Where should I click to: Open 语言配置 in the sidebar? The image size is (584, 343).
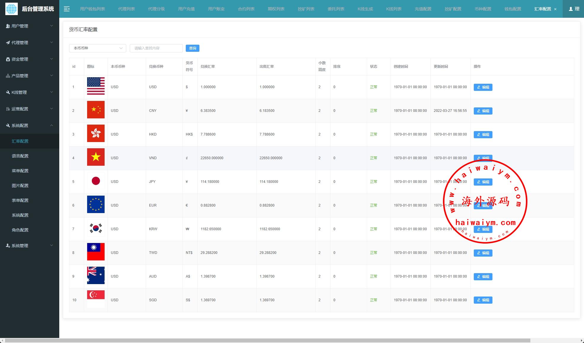tap(20, 156)
